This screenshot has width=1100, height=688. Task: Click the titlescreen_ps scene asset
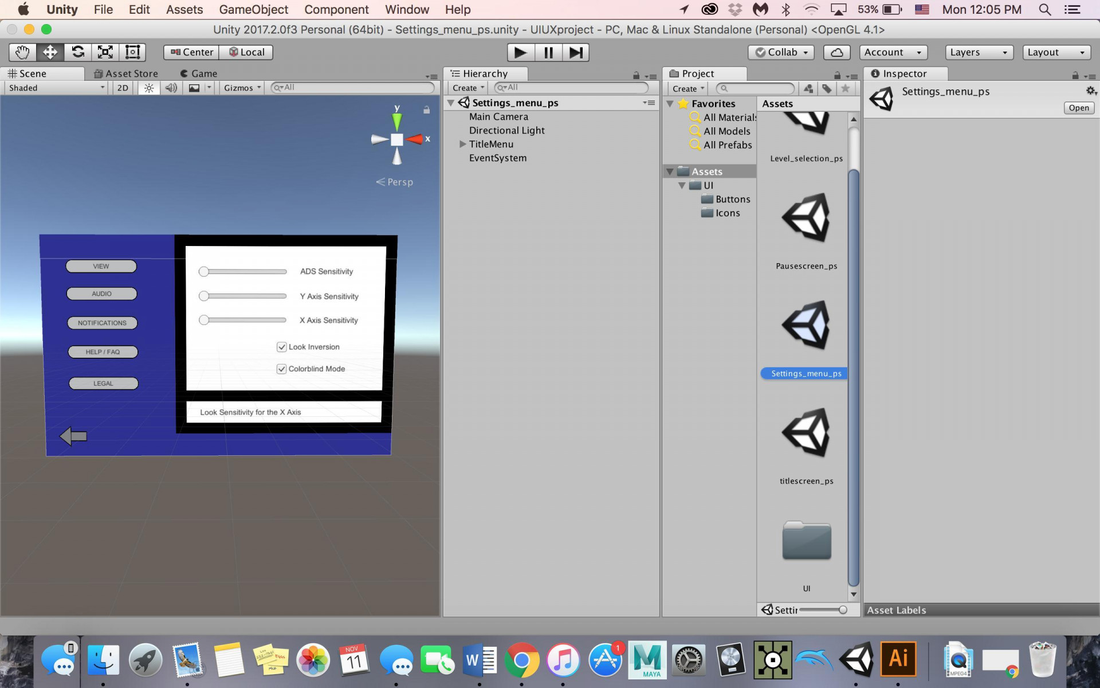806,445
